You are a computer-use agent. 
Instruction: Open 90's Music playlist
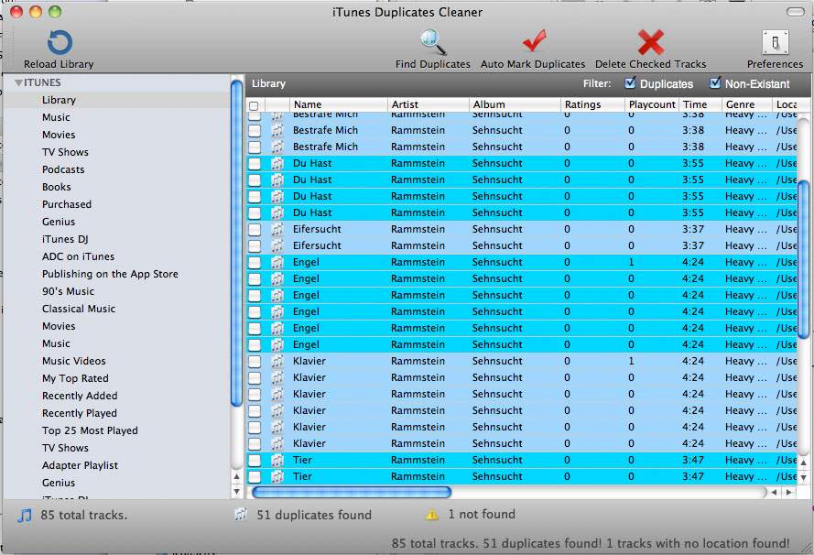pyautogui.click(x=68, y=291)
